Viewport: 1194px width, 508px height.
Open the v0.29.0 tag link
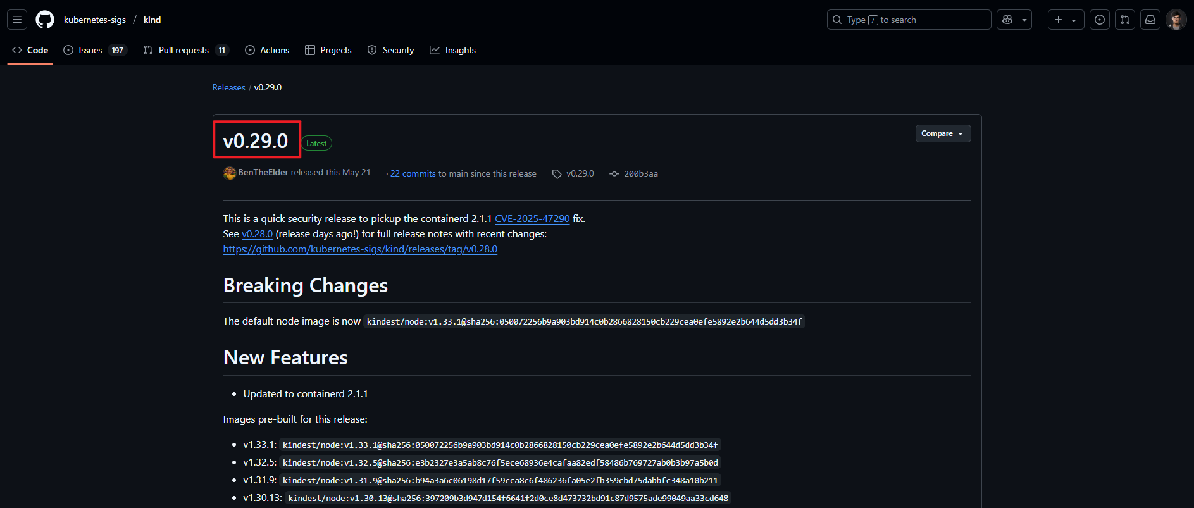(x=580, y=173)
